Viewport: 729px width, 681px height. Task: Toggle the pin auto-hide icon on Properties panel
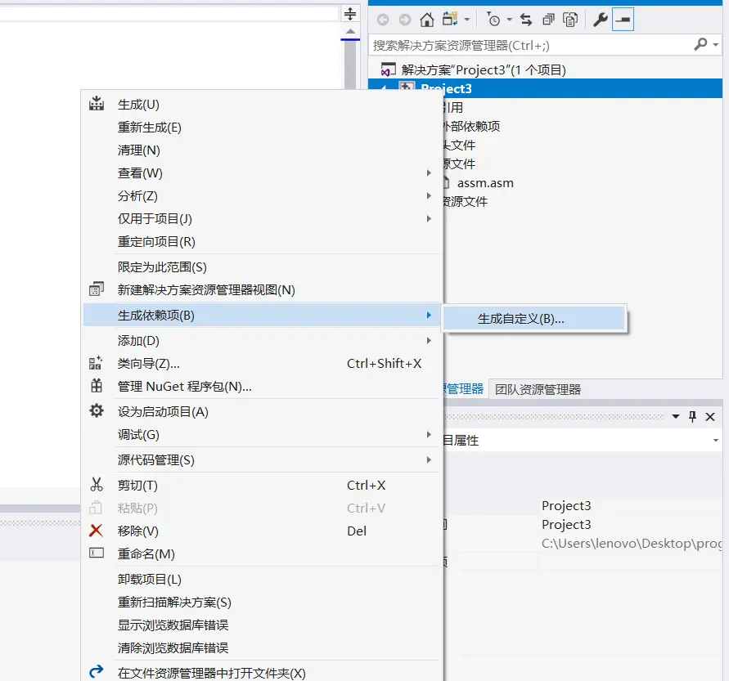coord(692,417)
